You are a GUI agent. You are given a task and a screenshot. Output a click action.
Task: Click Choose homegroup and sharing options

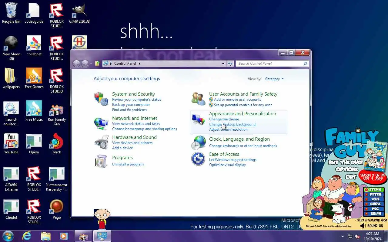145,129
